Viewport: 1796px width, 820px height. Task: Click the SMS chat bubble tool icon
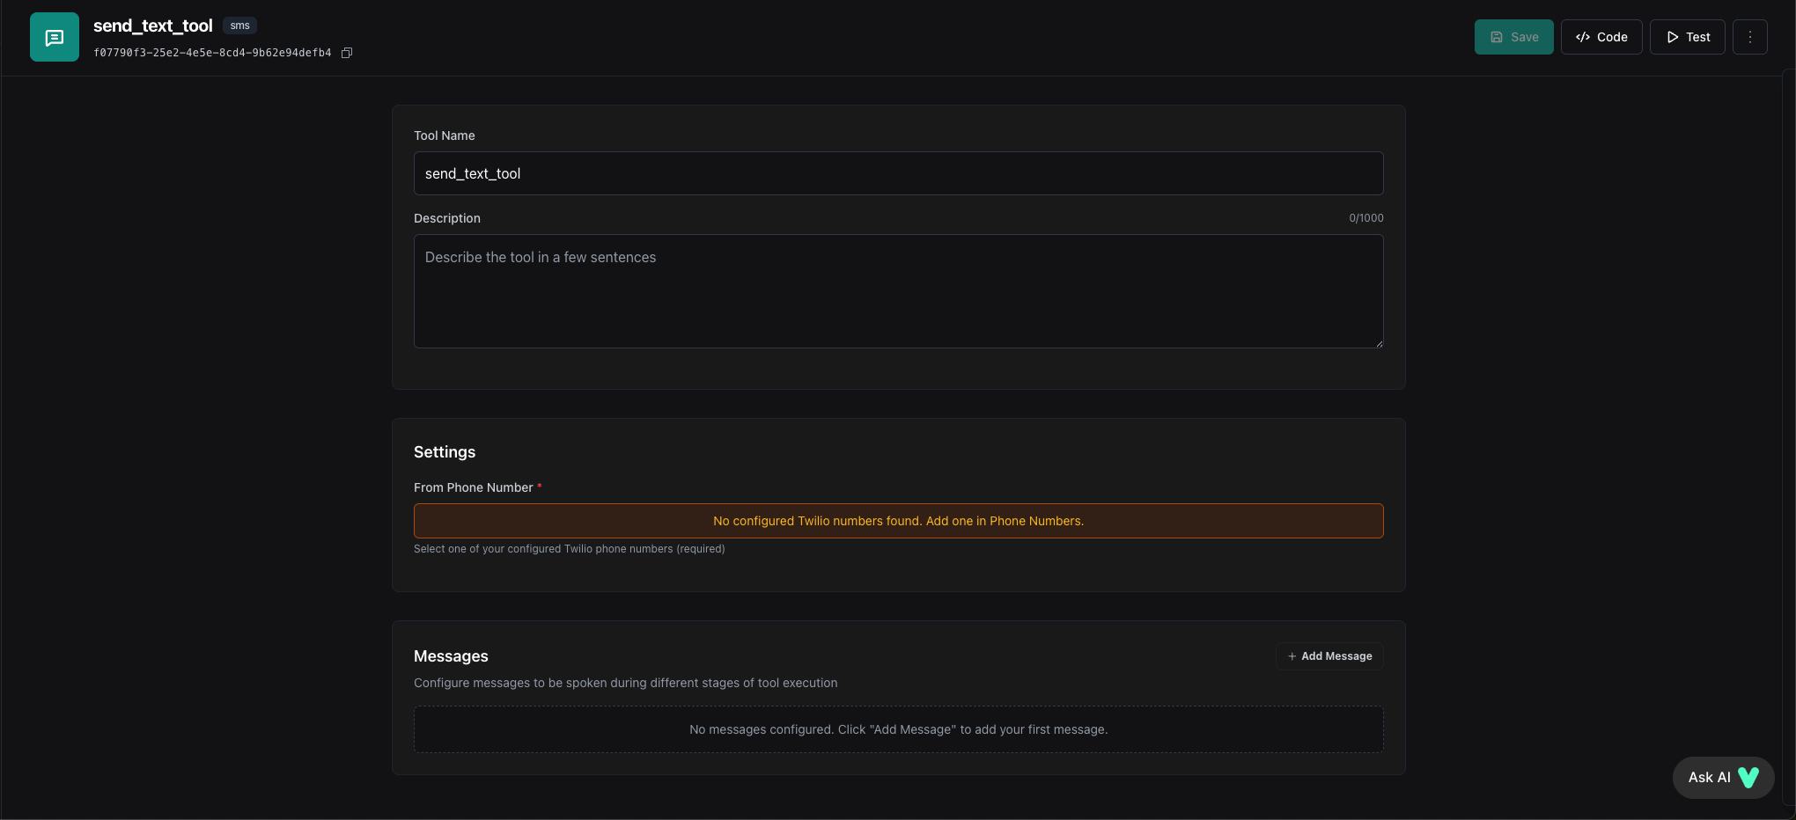point(54,36)
